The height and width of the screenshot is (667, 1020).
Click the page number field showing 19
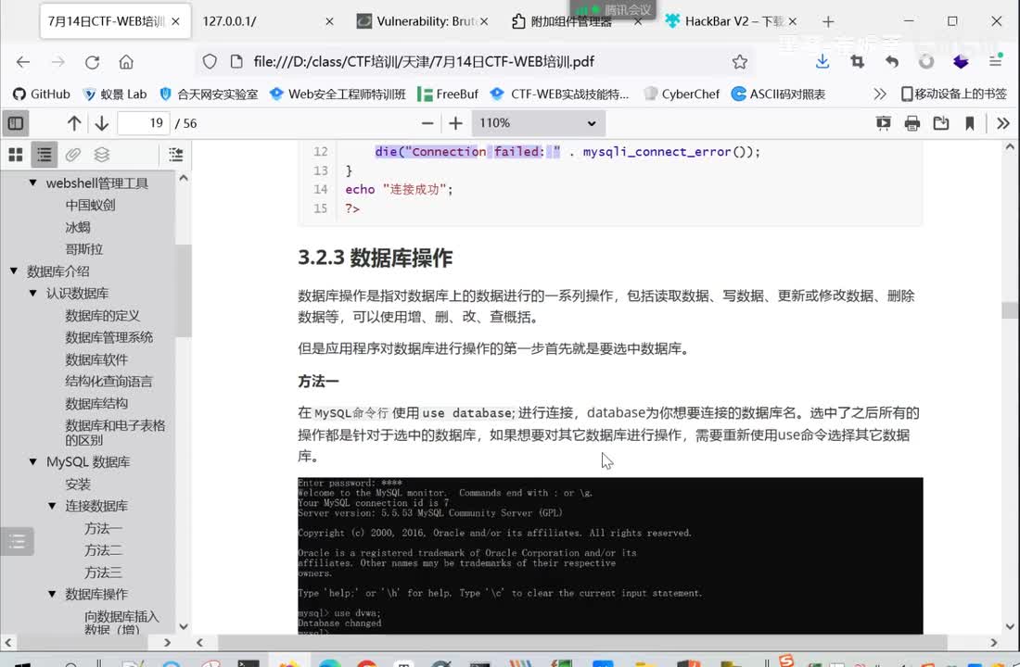click(x=143, y=123)
